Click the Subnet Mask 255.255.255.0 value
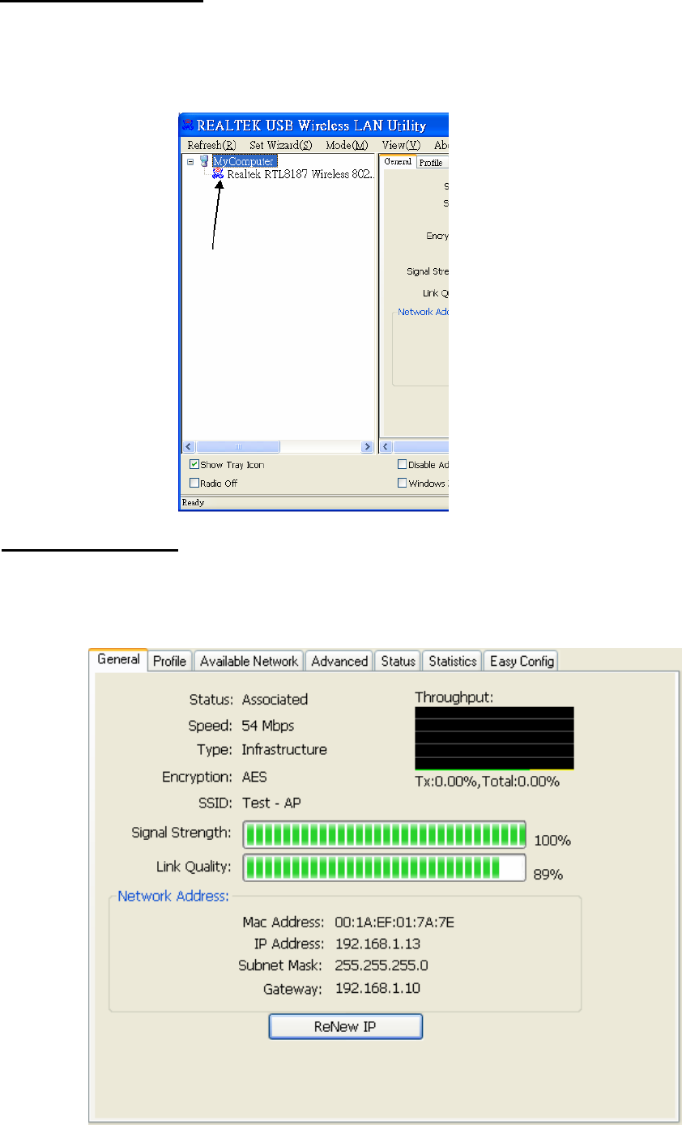682x1125 pixels. click(x=381, y=965)
